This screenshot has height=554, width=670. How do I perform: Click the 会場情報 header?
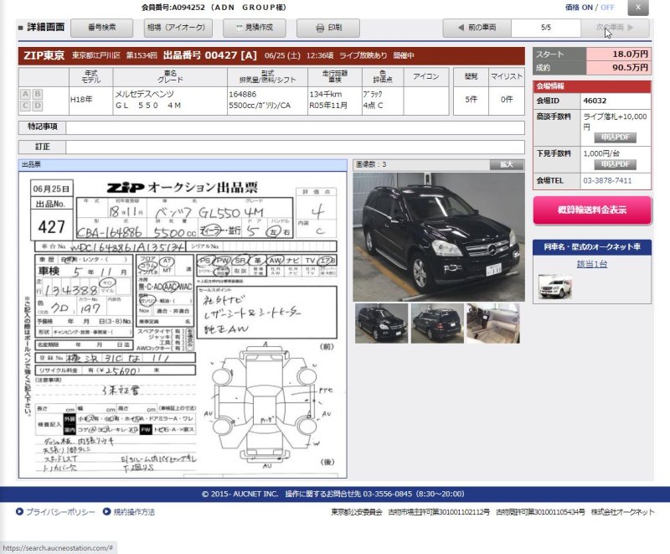[x=592, y=86]
